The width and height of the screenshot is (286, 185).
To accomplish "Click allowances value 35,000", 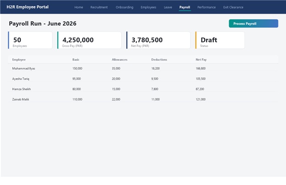I will coord(116,69).
